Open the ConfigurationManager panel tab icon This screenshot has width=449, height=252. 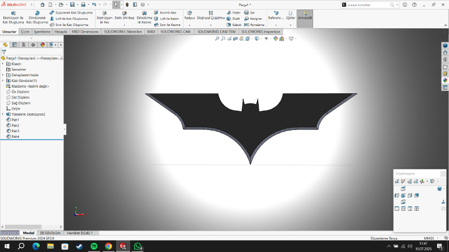tap(24, 45)
